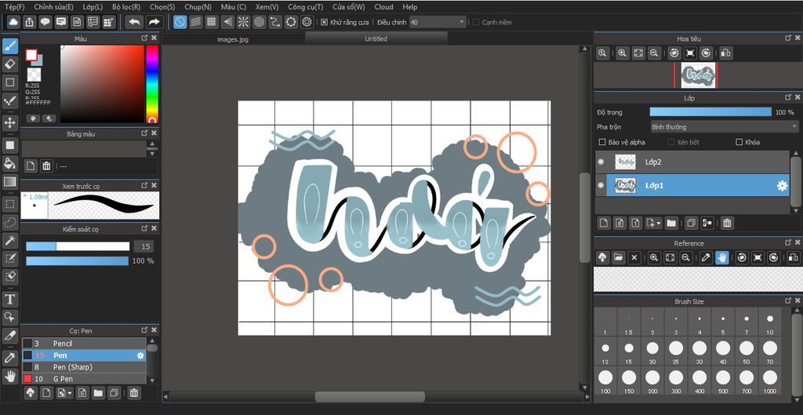Undock the Màu color panel
This screenshot has width=803, height=415.
coord(144,38)
